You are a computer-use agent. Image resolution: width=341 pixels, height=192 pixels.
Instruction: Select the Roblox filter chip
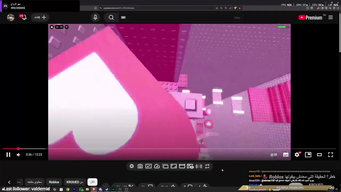(x=54, y=182)
